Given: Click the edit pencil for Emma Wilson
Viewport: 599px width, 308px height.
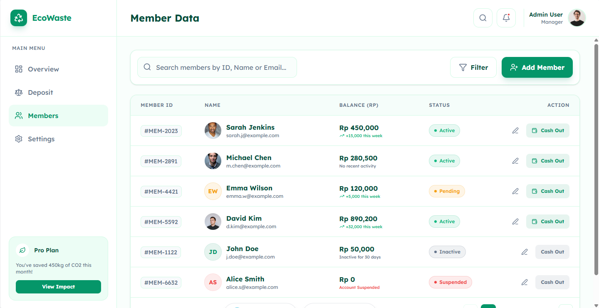Looking at the screenshot, I should click(x=515, y=191).
